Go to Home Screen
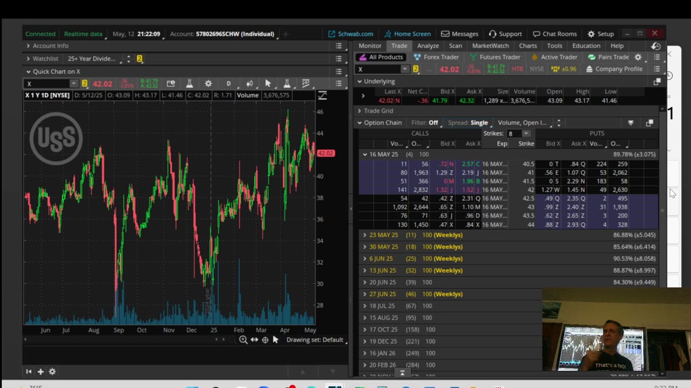Screen dimensions: 691x388 408,34
